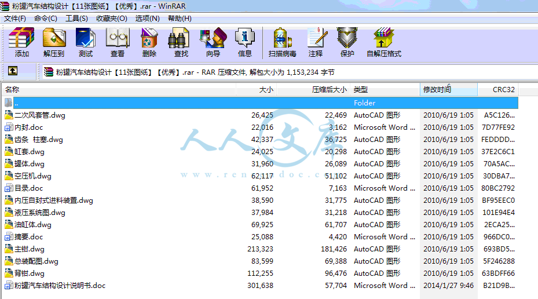Screen dimensions: 538x299
Task: Click the 查看 (View) toolbar icon
Action: click(x=118, y=38)
